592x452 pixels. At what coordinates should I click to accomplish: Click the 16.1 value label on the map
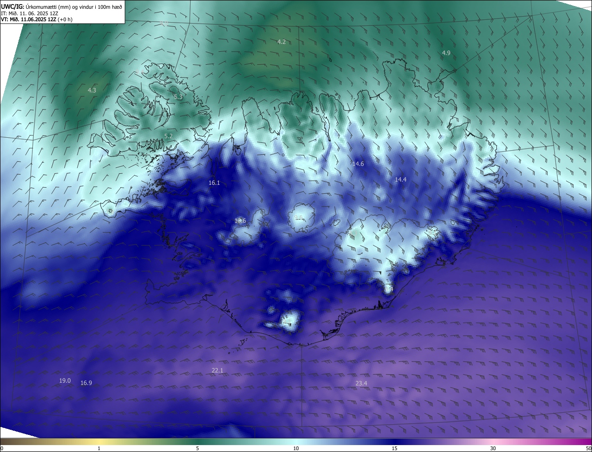click(x=214, y=183)
